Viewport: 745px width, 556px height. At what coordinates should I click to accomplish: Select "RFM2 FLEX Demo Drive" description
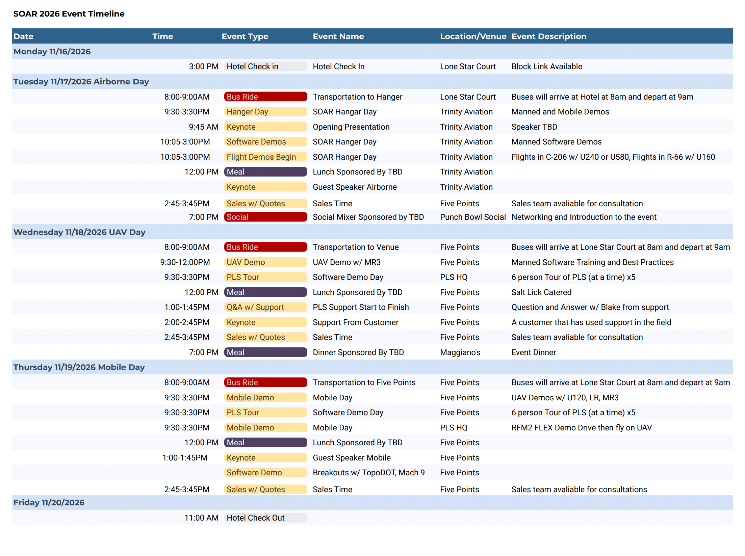click(582, 428)
